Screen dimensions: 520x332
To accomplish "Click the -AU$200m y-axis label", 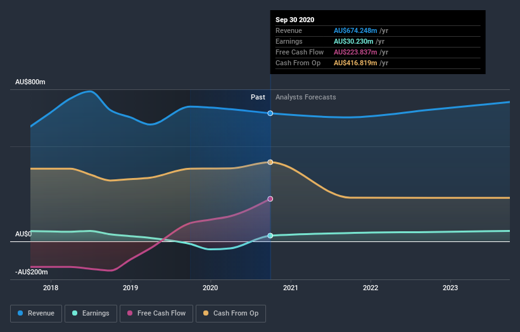I will tap(32, 272).
